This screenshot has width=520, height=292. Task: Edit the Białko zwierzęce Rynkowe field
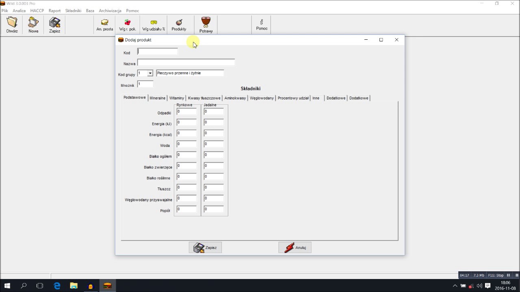coord(186,166)
